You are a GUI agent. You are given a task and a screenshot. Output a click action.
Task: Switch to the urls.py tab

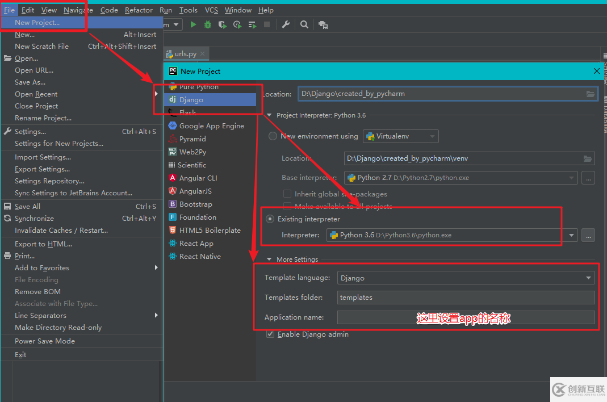tap(186, 54)
